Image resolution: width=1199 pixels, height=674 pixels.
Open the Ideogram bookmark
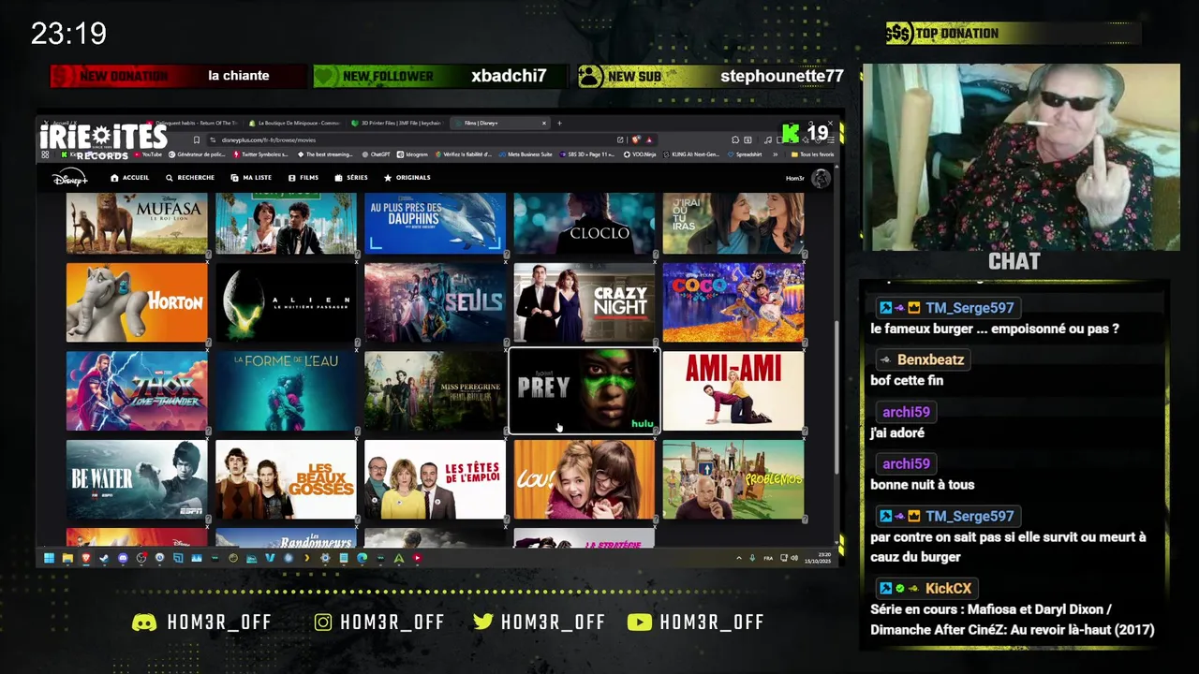coord(412,154)
